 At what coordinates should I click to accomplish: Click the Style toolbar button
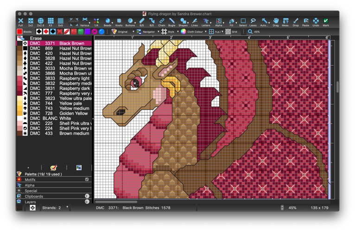168,31
